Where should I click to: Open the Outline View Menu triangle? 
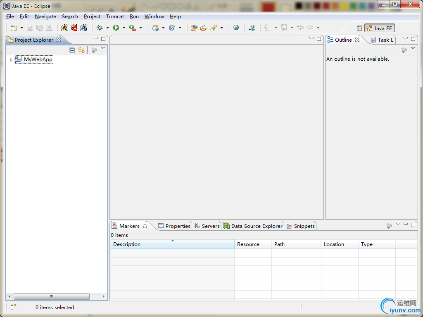click(413, 48)
